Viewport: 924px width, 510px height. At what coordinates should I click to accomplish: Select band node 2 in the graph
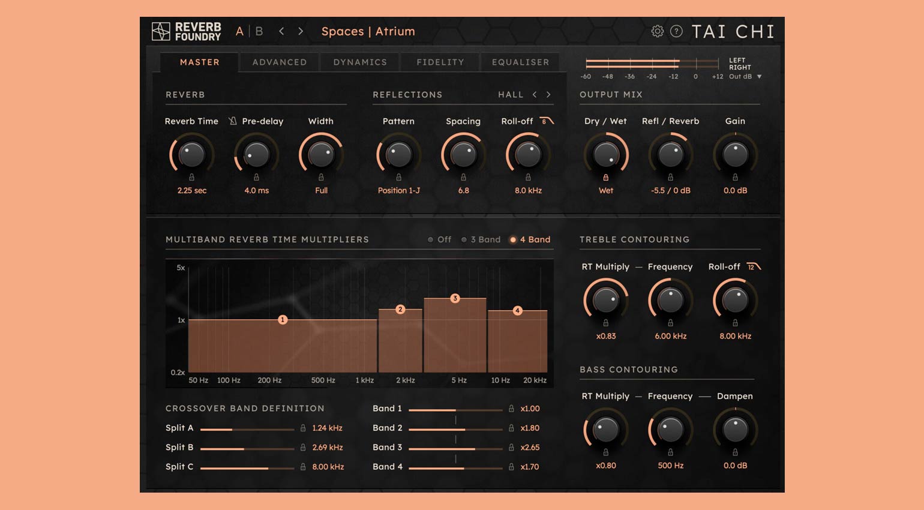click(400, 310)
